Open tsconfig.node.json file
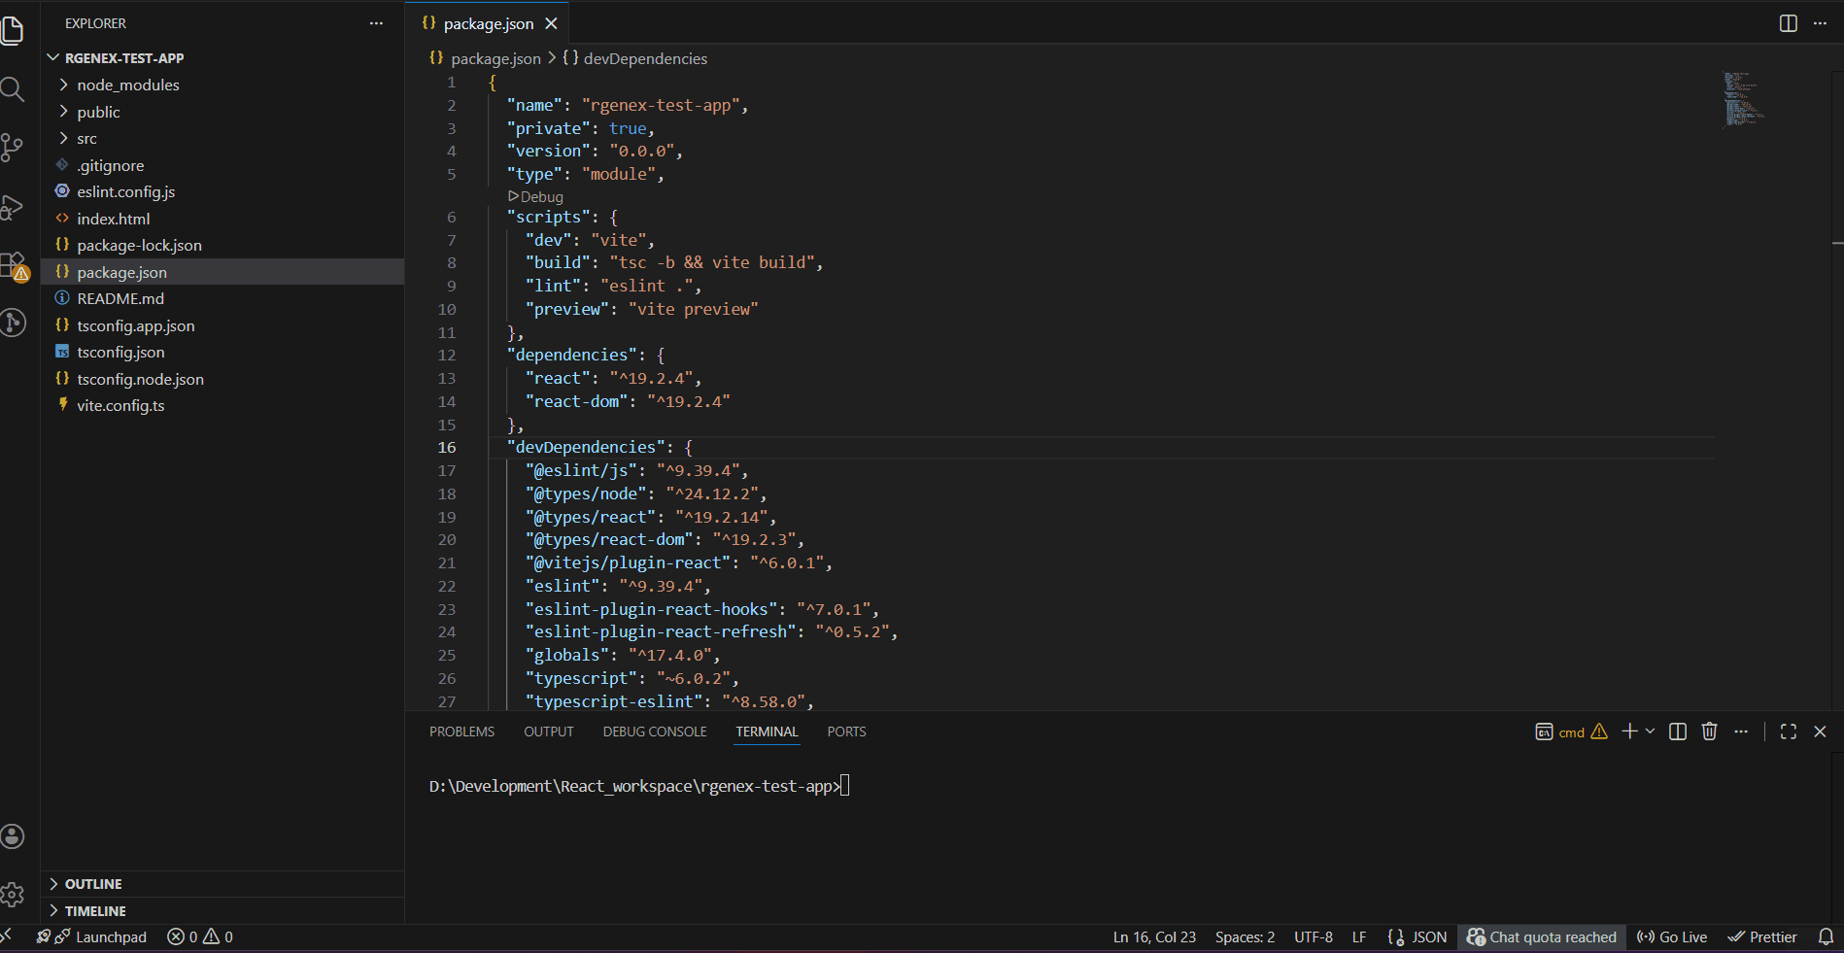 tap(222, 379)
